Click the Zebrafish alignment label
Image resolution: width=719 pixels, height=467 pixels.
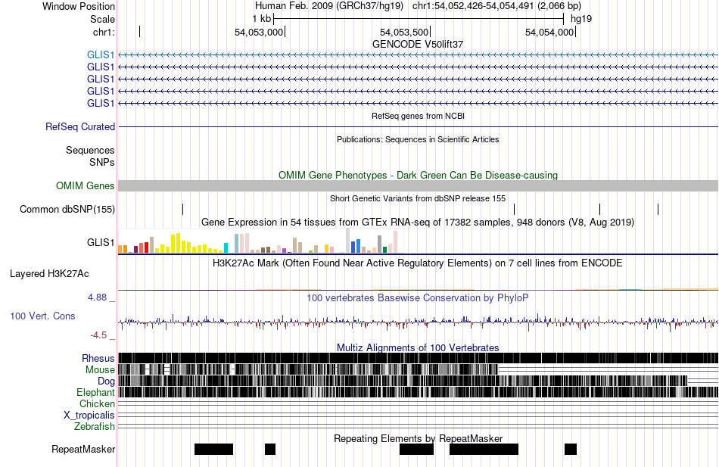point(95,427)
